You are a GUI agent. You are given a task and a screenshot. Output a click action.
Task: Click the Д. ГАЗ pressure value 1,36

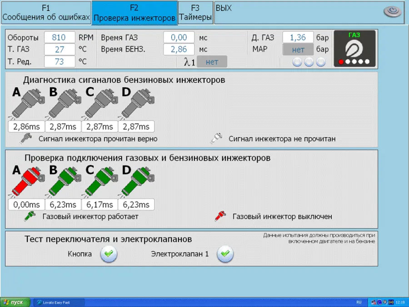(298, 37)
